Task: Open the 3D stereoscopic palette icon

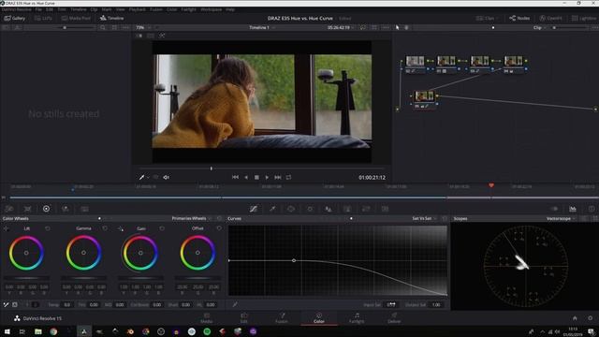Action: tap(385, 209)
